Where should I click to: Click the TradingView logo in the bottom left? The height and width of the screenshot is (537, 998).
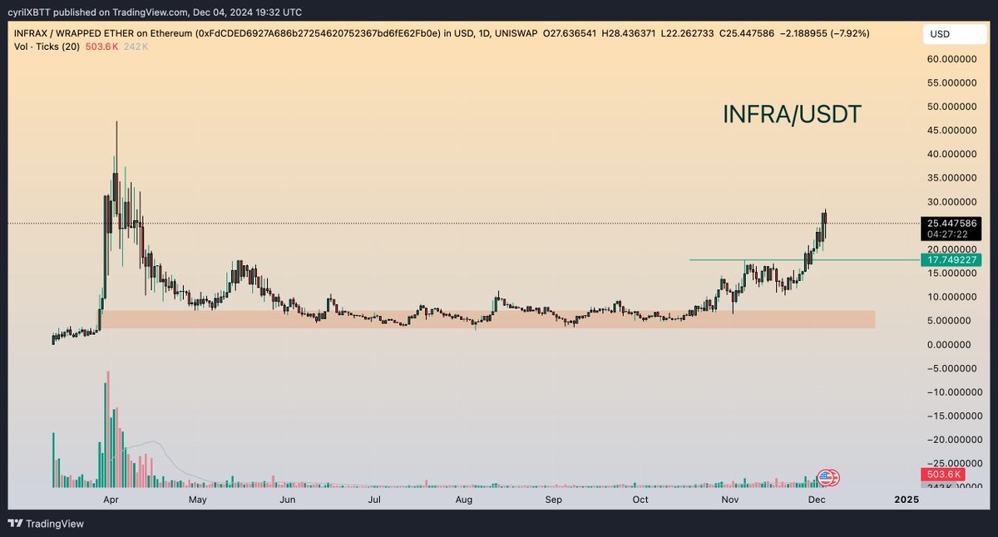click(x=46, y=524)
